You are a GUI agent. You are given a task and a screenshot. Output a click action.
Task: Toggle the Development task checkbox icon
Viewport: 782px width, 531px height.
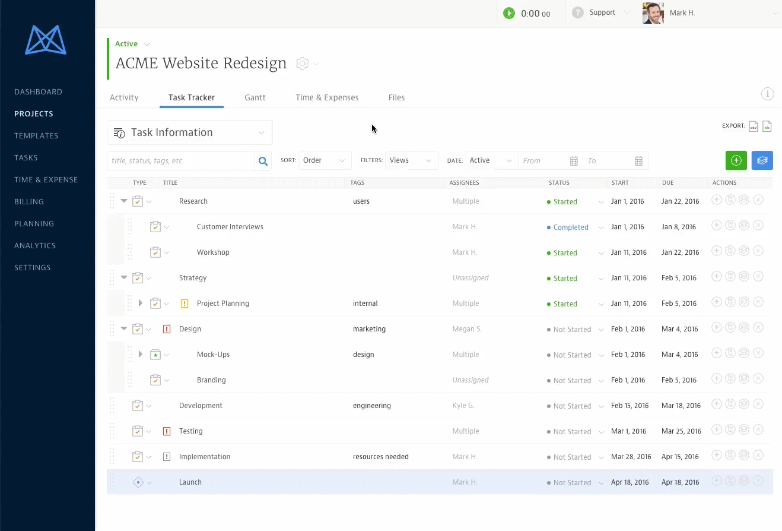(138, 406)
